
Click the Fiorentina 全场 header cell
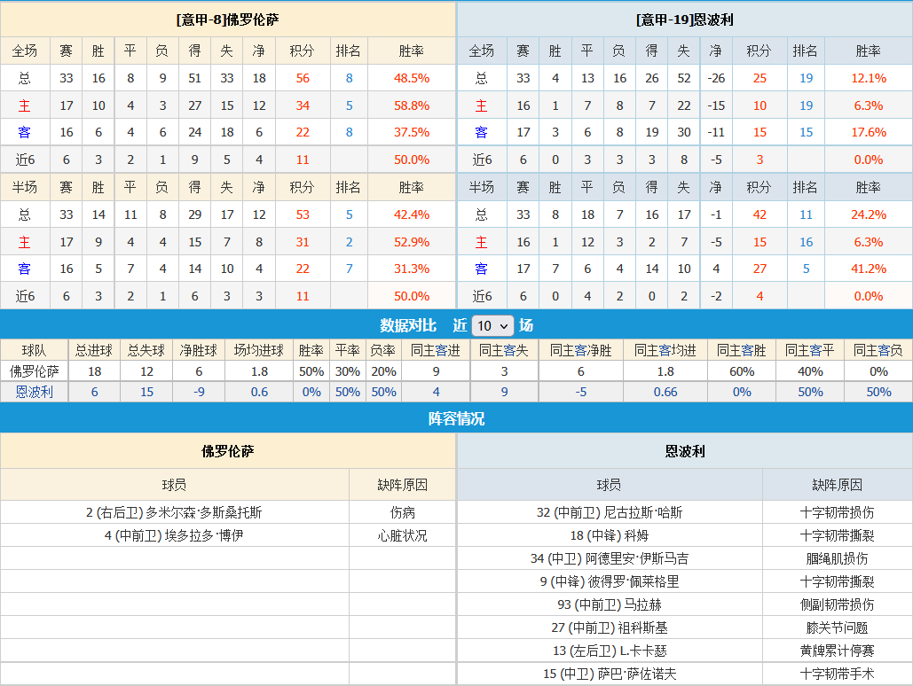(x=25, y=51)
